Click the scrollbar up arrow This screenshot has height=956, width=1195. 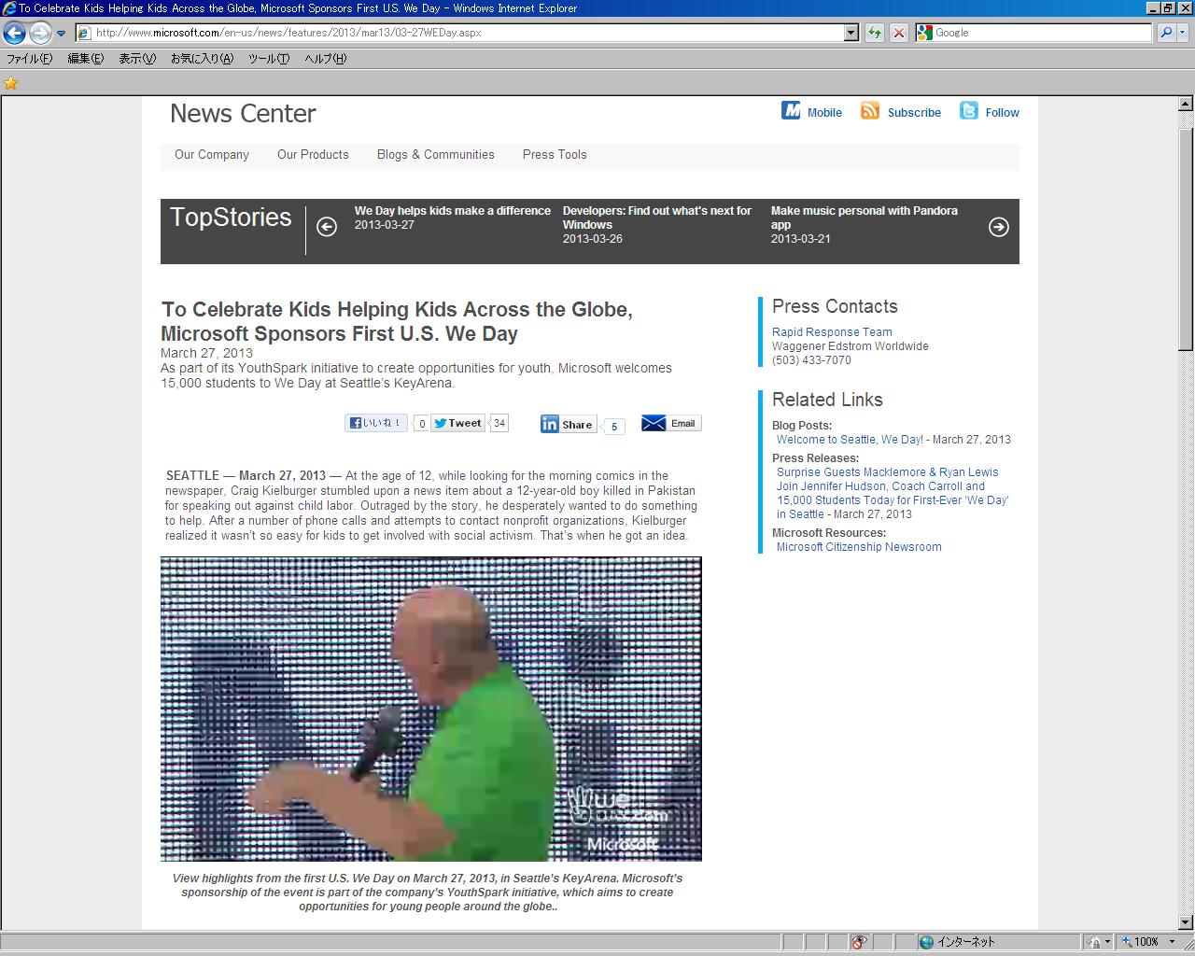click(x=1186, y=105)
